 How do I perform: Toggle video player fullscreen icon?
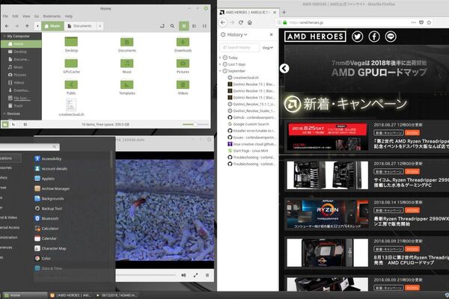[x=195, y=275]
